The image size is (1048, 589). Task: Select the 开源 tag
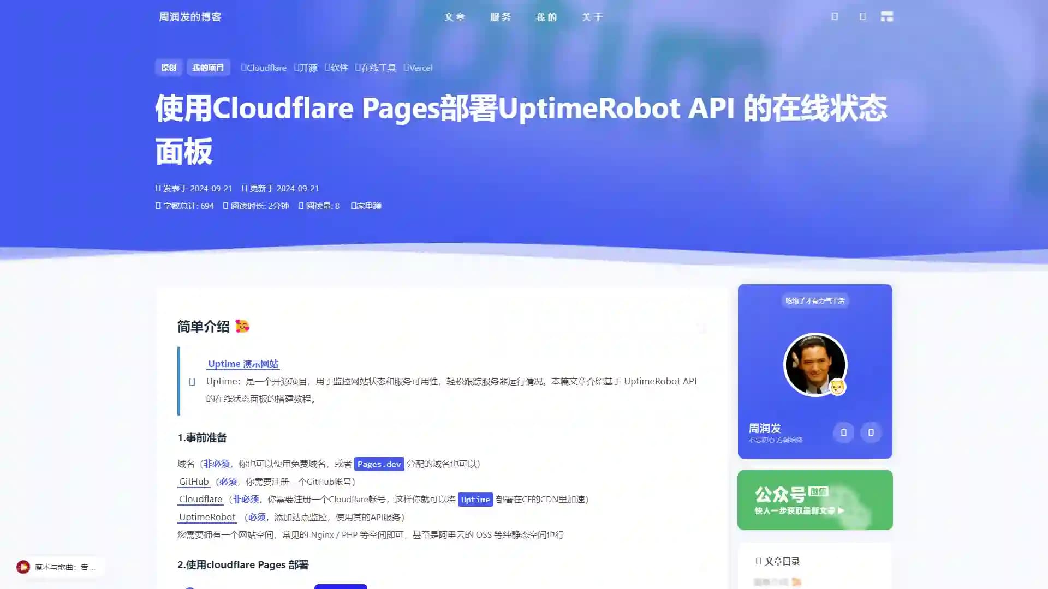point(306,68)
